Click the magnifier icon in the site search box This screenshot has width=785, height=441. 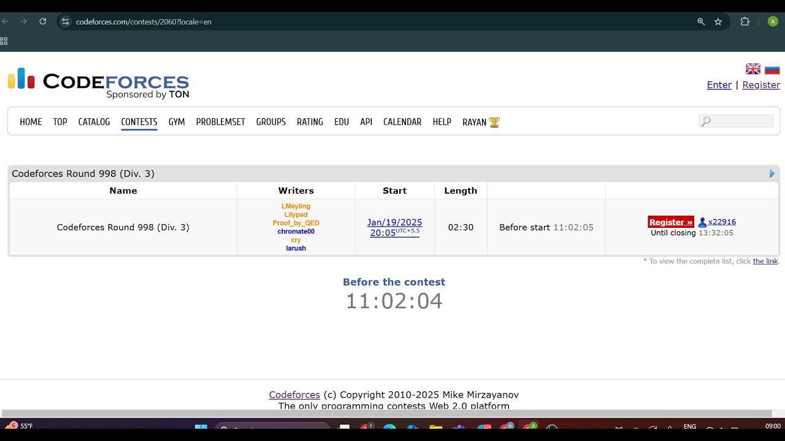pos(706,121)
